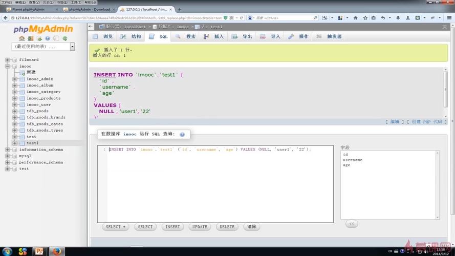
Task: Open tdb_goods_cates table in tree
Action: coord(45,124)
